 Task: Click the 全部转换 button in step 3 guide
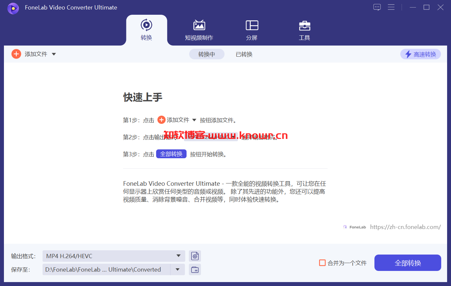click(171, 154)
